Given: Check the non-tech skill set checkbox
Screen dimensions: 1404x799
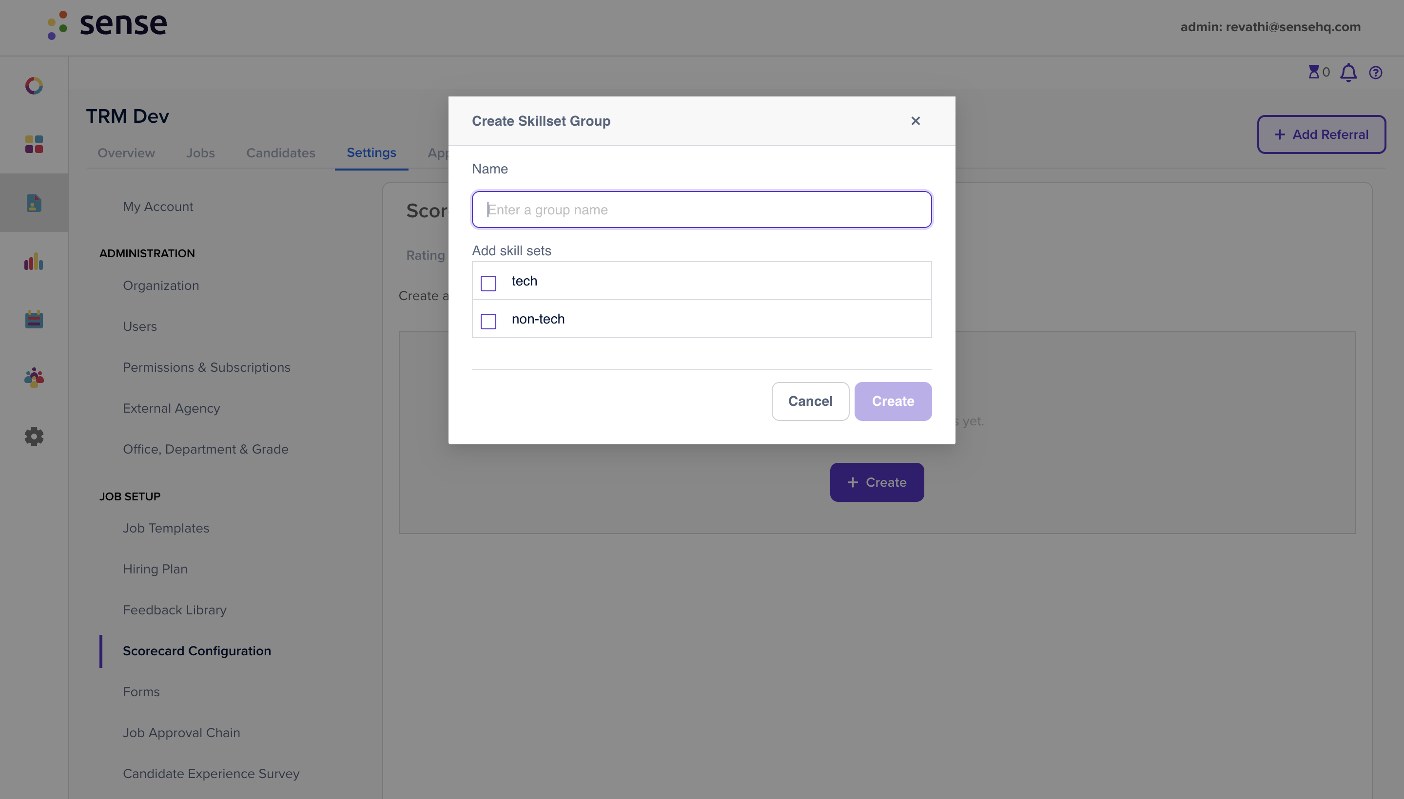Looking at the screenshot, I should tap(488, 321).
